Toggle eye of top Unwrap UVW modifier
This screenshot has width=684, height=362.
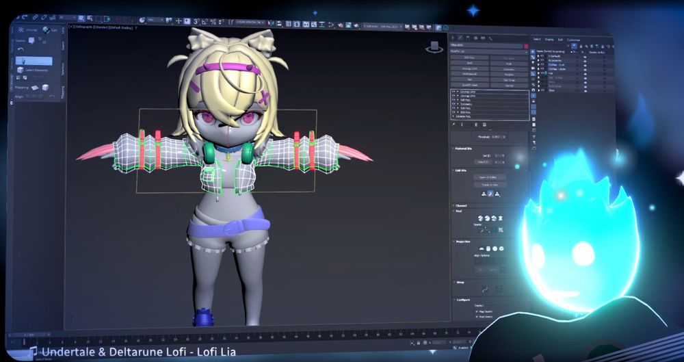(453, 92)
